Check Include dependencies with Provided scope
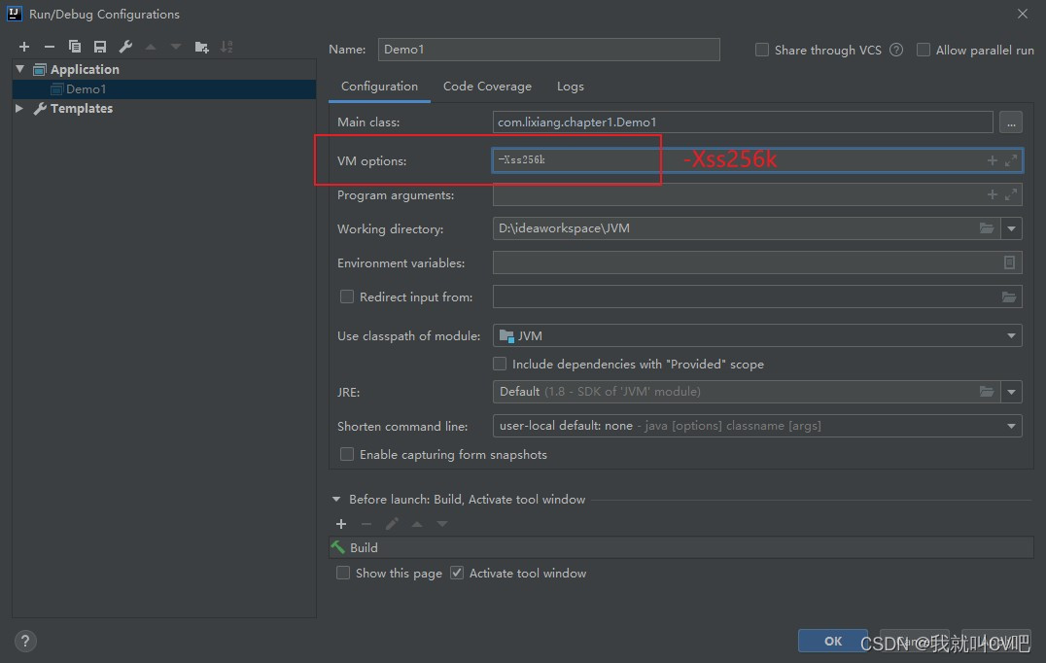Screen dimensions: 1046x663 [x=500, y=364]
